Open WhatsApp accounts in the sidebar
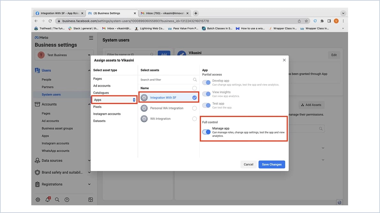Image resolution: width=380 pixels, height=213 pixels. (56, 151)
